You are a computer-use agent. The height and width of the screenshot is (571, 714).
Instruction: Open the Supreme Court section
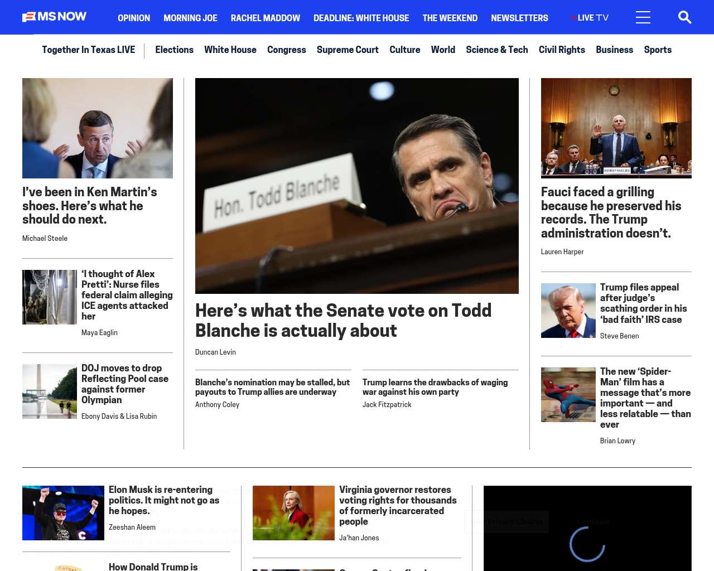pyautogui.click(x=348, y=50)
